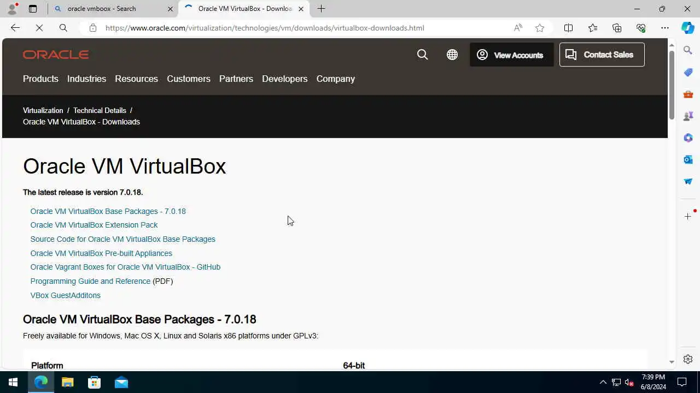Screen dimensions: 700x393
Task: Open Oracle Vagrant Boxes GitHub link
Action: pyautogui.click(x=125, y=267)
